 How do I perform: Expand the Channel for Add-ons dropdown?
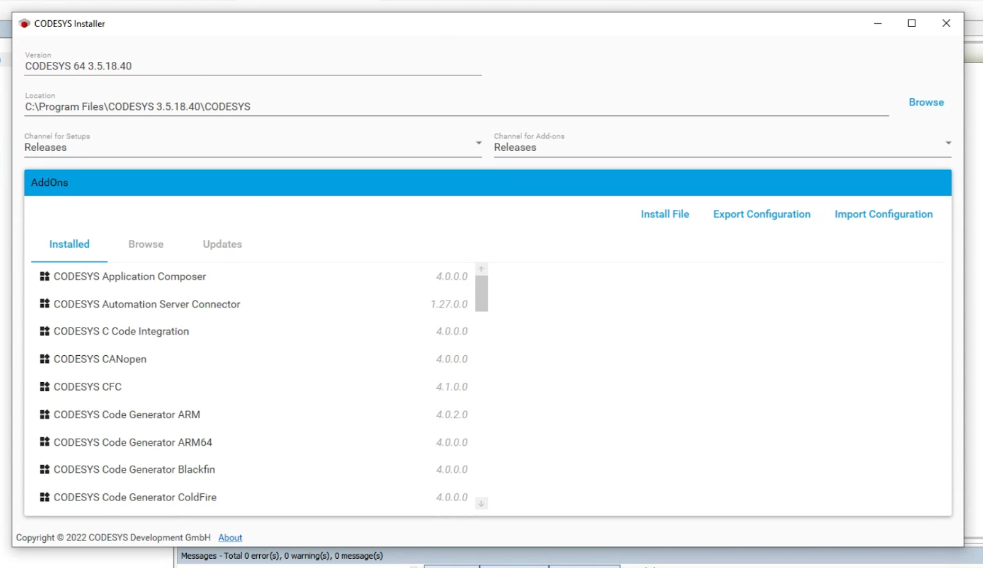948,143
